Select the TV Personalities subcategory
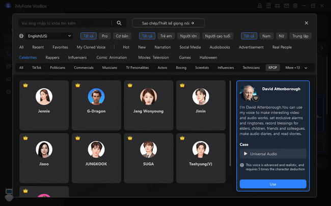331x206 pixels. coord(137,68)
